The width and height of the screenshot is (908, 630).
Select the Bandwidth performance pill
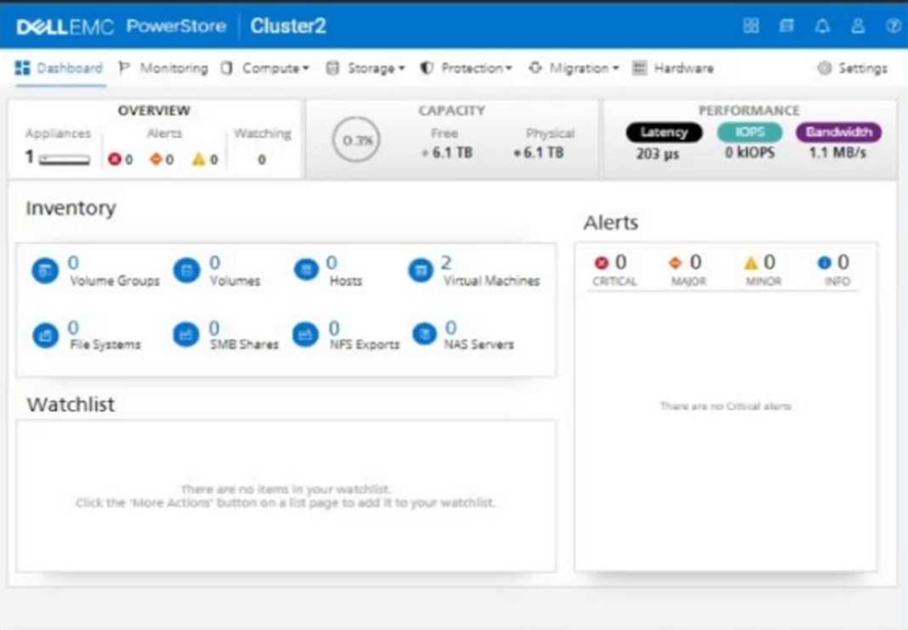coord(838,133)
